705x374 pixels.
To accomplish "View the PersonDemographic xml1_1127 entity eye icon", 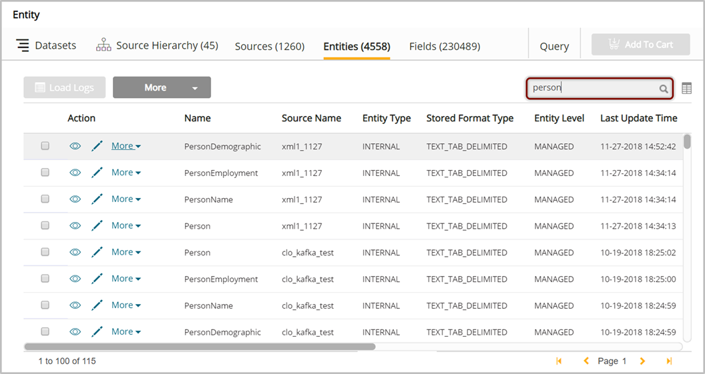I will tap(75, 146).
